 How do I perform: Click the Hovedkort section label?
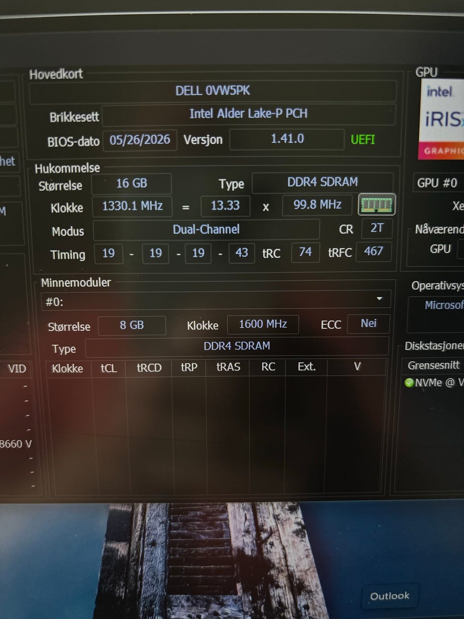[56, 74]
